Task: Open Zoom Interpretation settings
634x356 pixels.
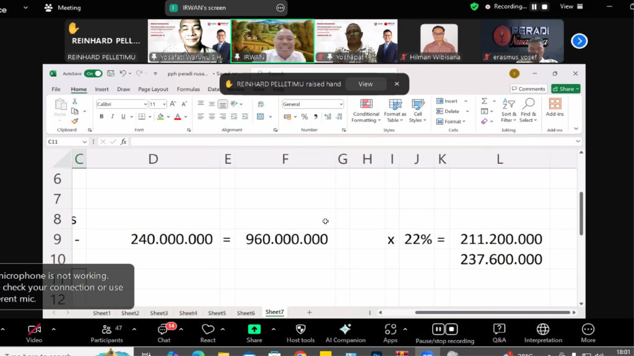Action: tap(543, 333)
